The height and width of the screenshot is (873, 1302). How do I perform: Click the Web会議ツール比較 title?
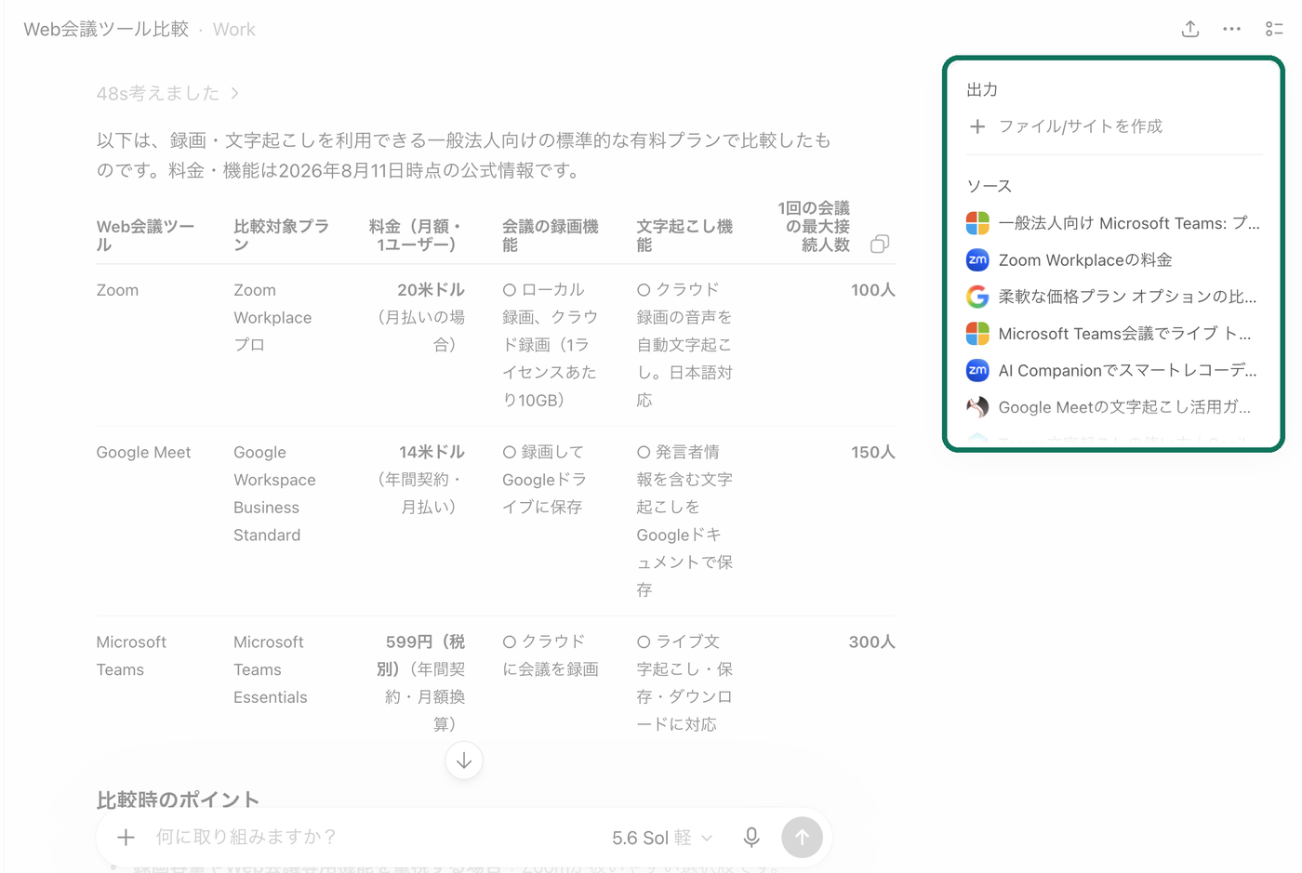[106, 29]
